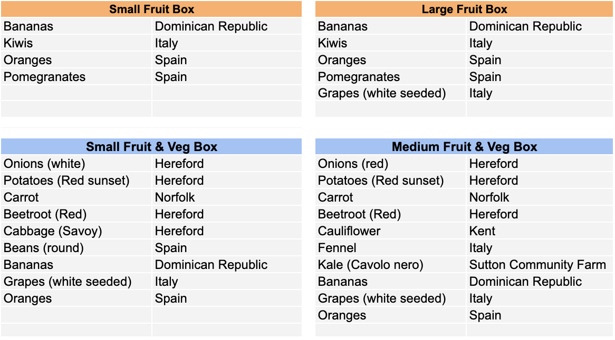The width and height of the screenshot is (615, 340).
Task: Select the Onions (red) cell
Action: 391,164
